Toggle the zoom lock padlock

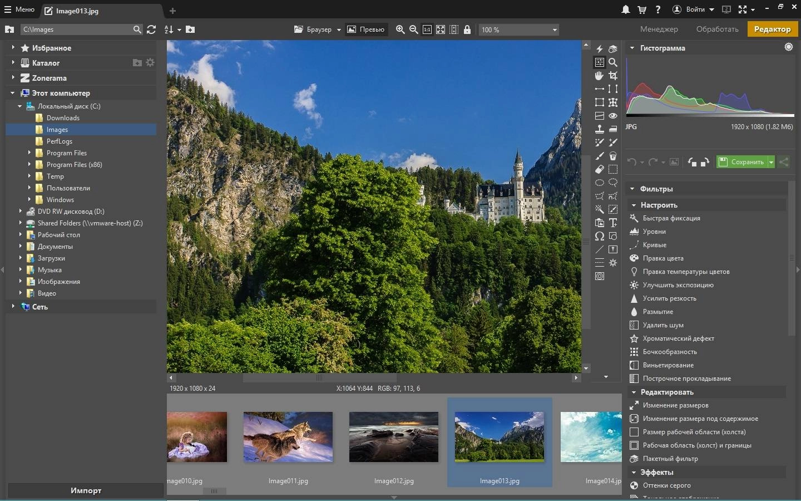pyautogui.click(x=467, y=30)
